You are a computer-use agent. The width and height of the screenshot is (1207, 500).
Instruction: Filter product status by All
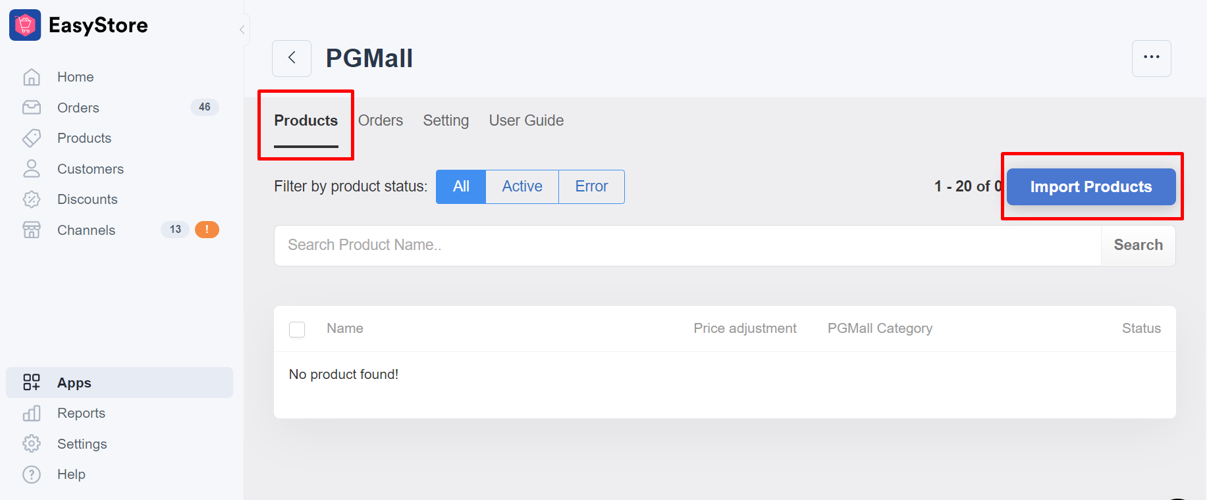tap(461, 187)
